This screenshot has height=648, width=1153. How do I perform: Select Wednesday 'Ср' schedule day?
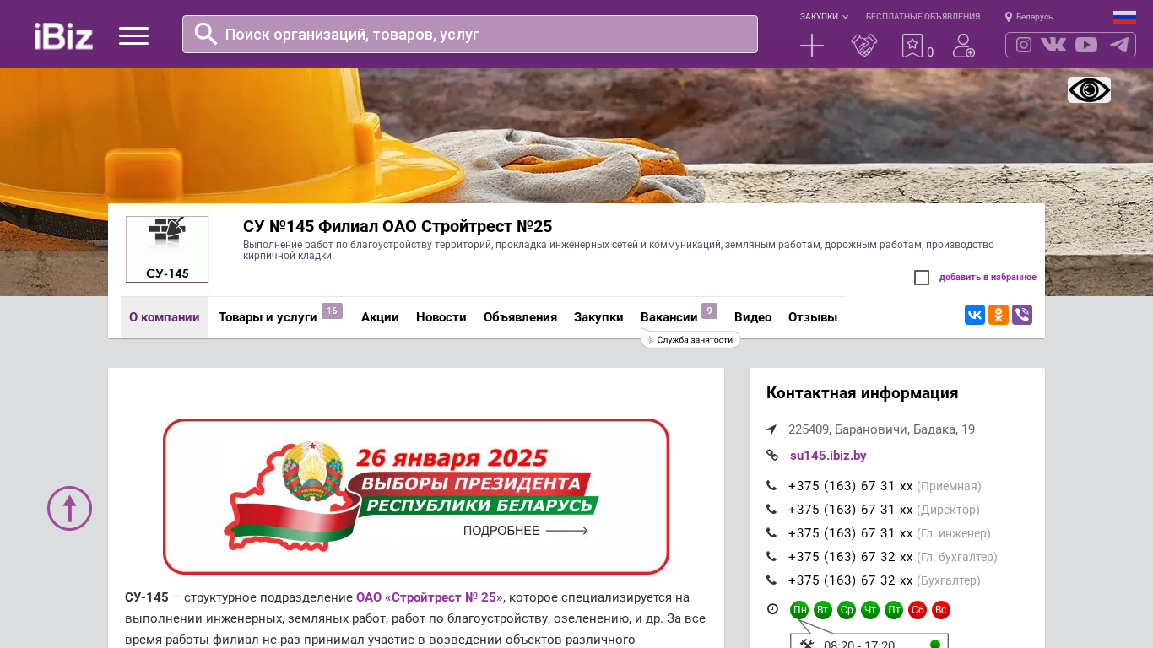coord(847,610)
